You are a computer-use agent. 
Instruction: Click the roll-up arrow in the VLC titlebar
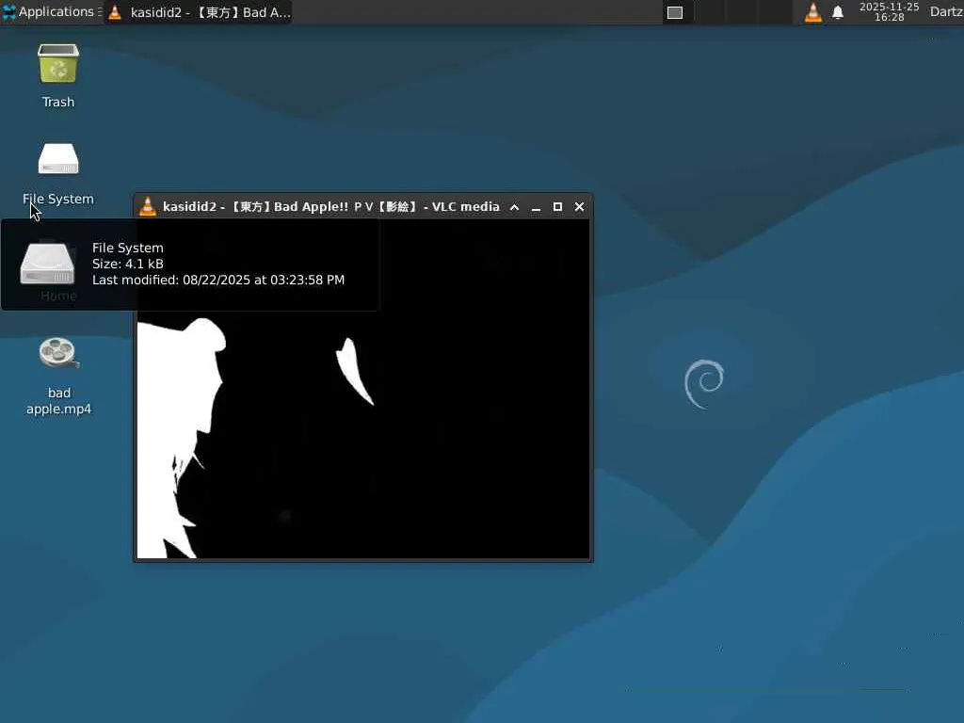515,207
